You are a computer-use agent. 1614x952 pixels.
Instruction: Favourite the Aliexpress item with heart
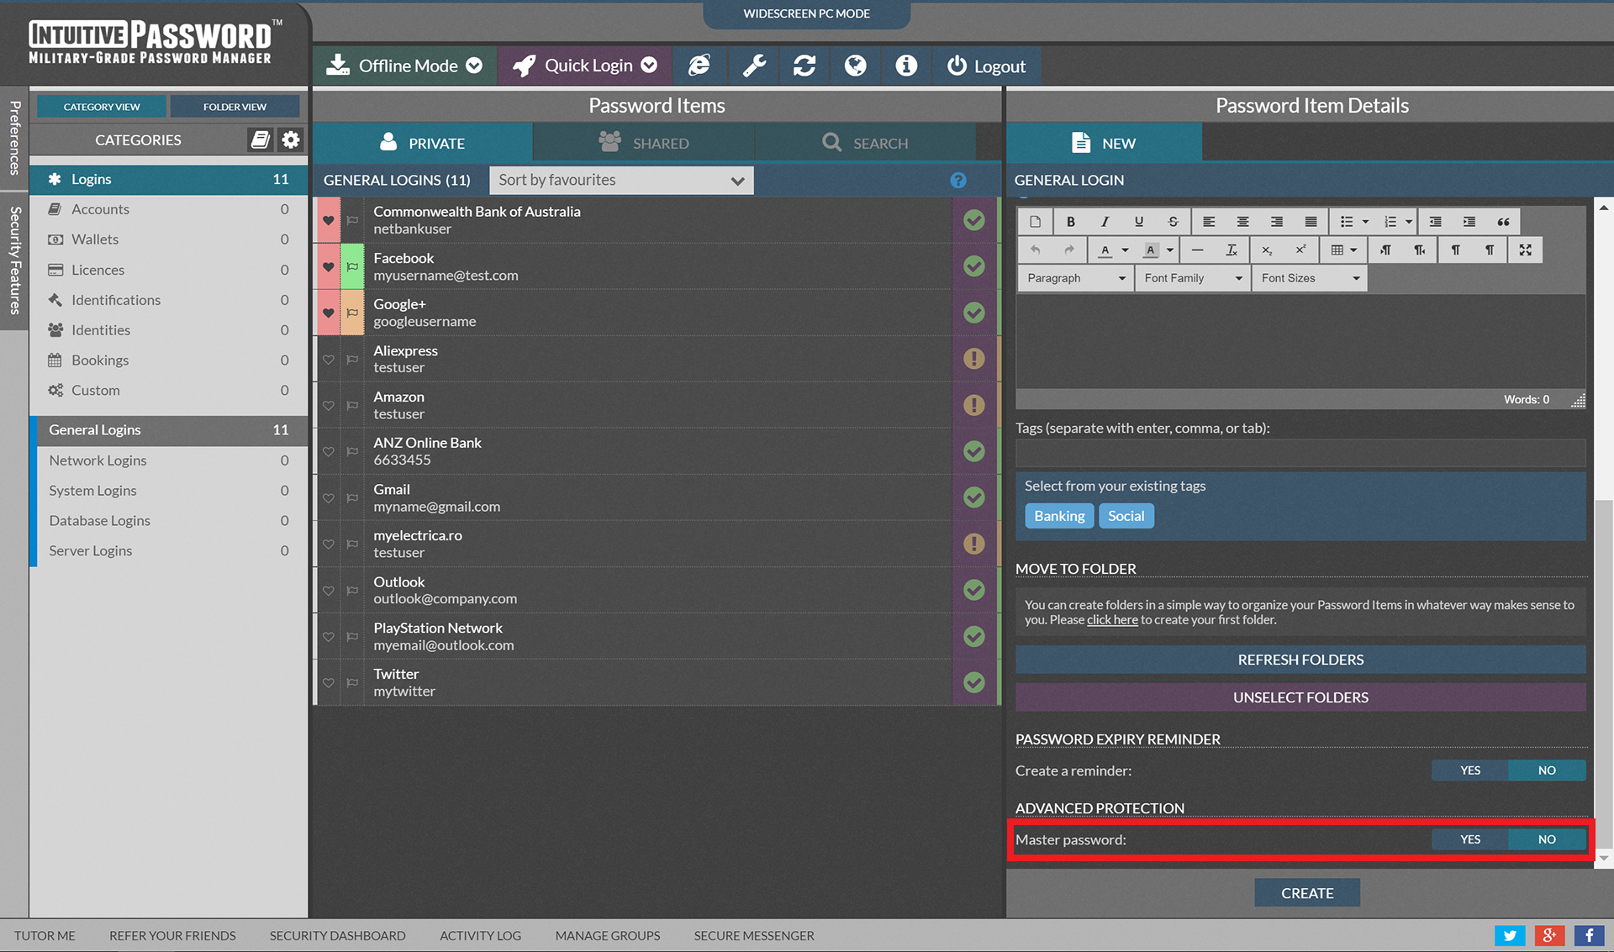pos(329,360)
